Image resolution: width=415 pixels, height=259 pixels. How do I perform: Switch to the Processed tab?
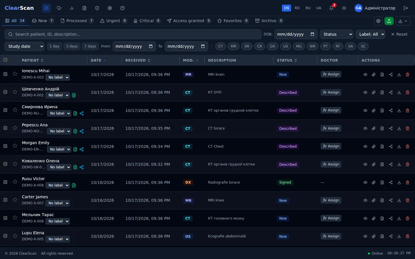77,21
